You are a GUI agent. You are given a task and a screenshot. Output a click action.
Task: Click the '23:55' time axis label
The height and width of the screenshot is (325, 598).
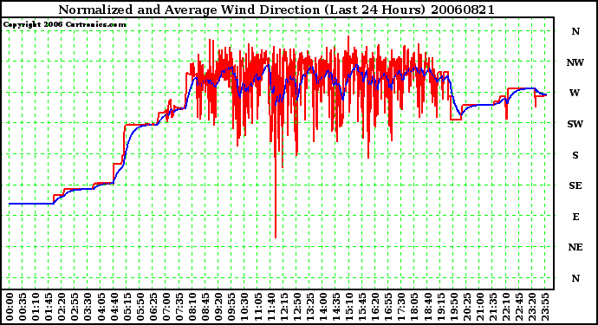tap(545, 307)
